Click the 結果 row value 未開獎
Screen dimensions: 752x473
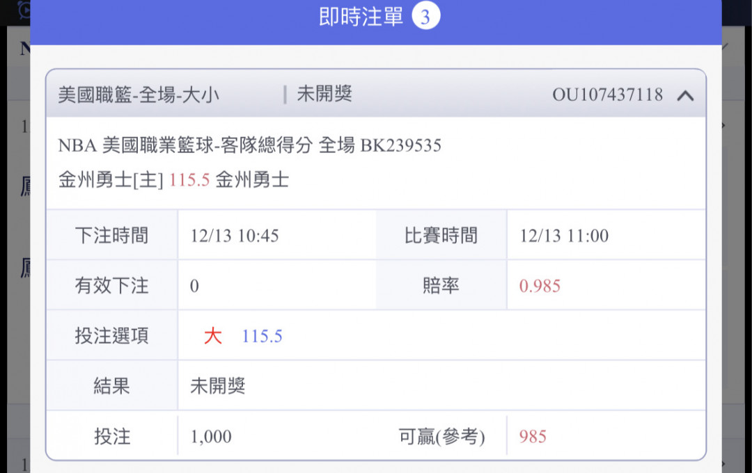[218, 386]
